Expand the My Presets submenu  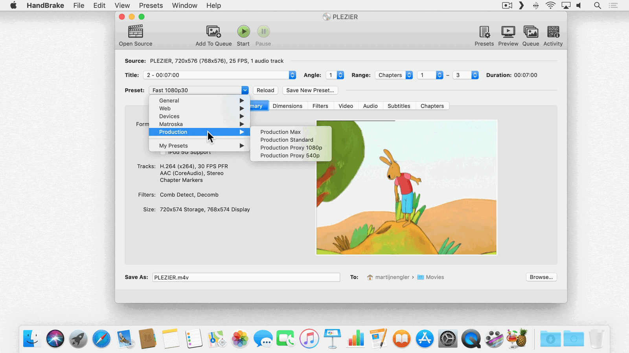(x=199, y=146)
